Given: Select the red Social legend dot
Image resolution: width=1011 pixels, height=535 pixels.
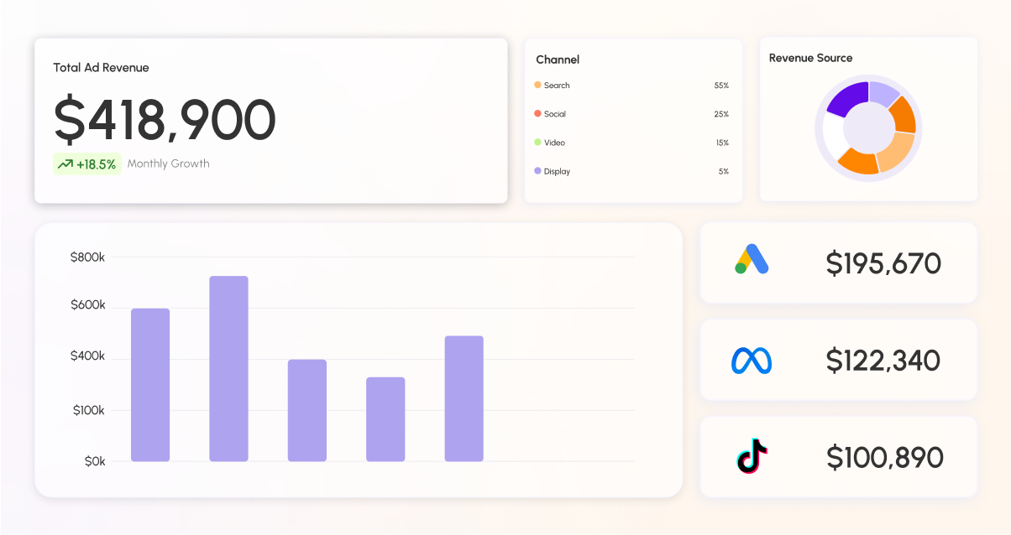Looking at the screenshot, I should pyautogui.click(x=537, y=113).
